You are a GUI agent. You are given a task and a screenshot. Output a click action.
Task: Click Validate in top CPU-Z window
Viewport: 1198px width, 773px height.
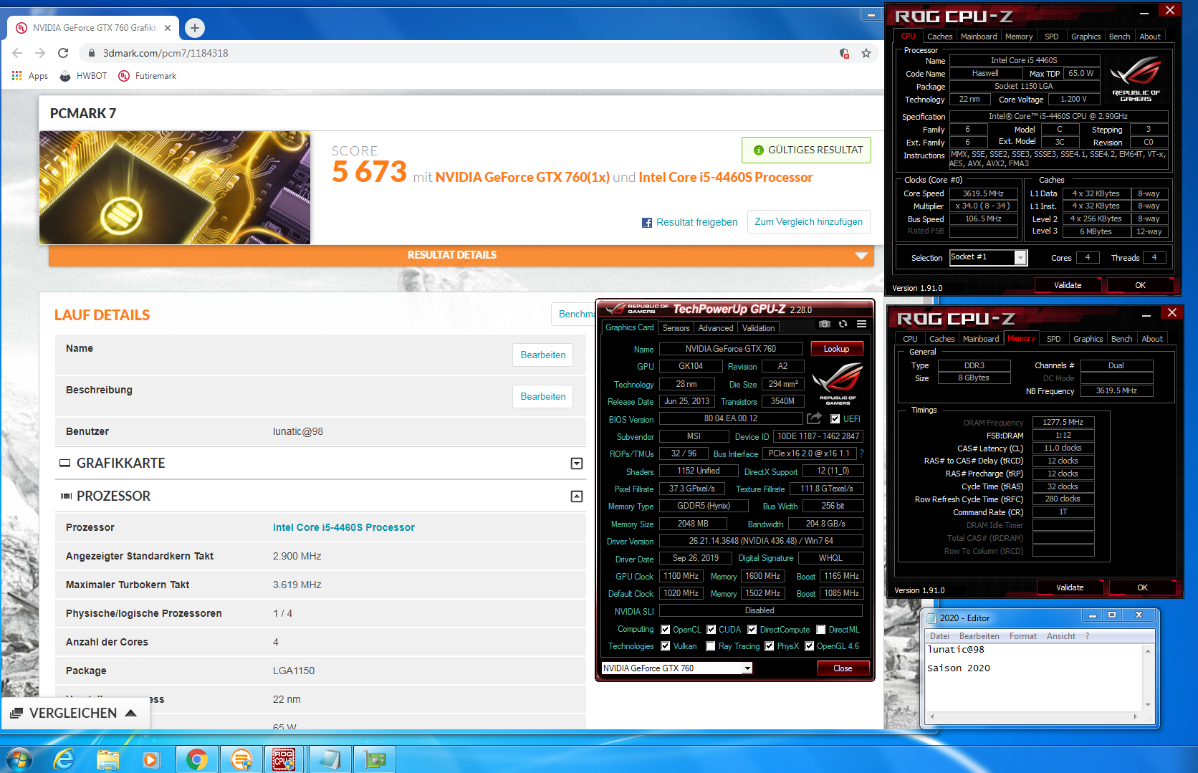point(1068,285)
